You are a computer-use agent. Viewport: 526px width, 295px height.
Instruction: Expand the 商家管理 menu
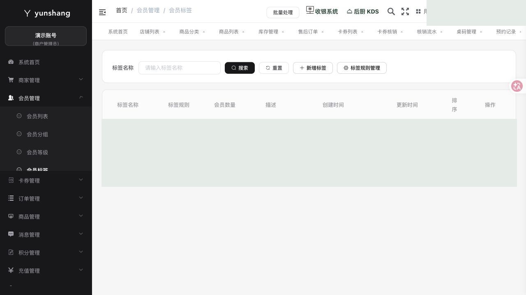(x=46, y=80)
